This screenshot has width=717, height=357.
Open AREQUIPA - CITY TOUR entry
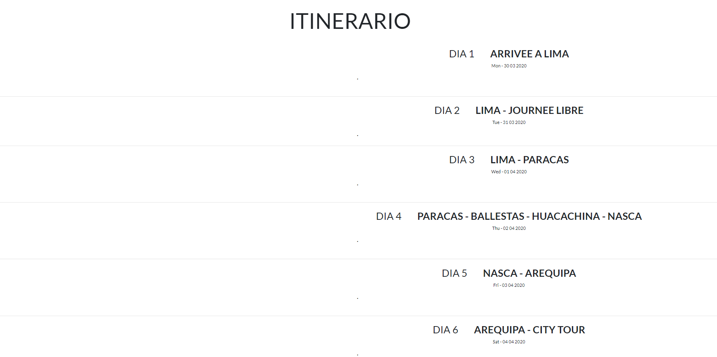[x=529, y=330]
